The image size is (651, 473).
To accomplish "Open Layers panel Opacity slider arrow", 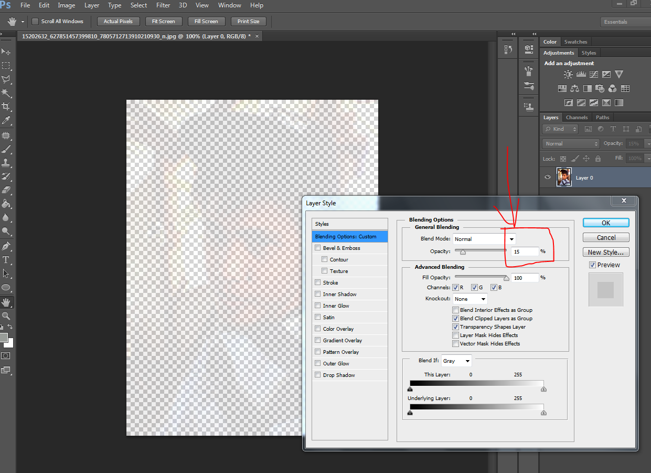I will click(647, 144).
